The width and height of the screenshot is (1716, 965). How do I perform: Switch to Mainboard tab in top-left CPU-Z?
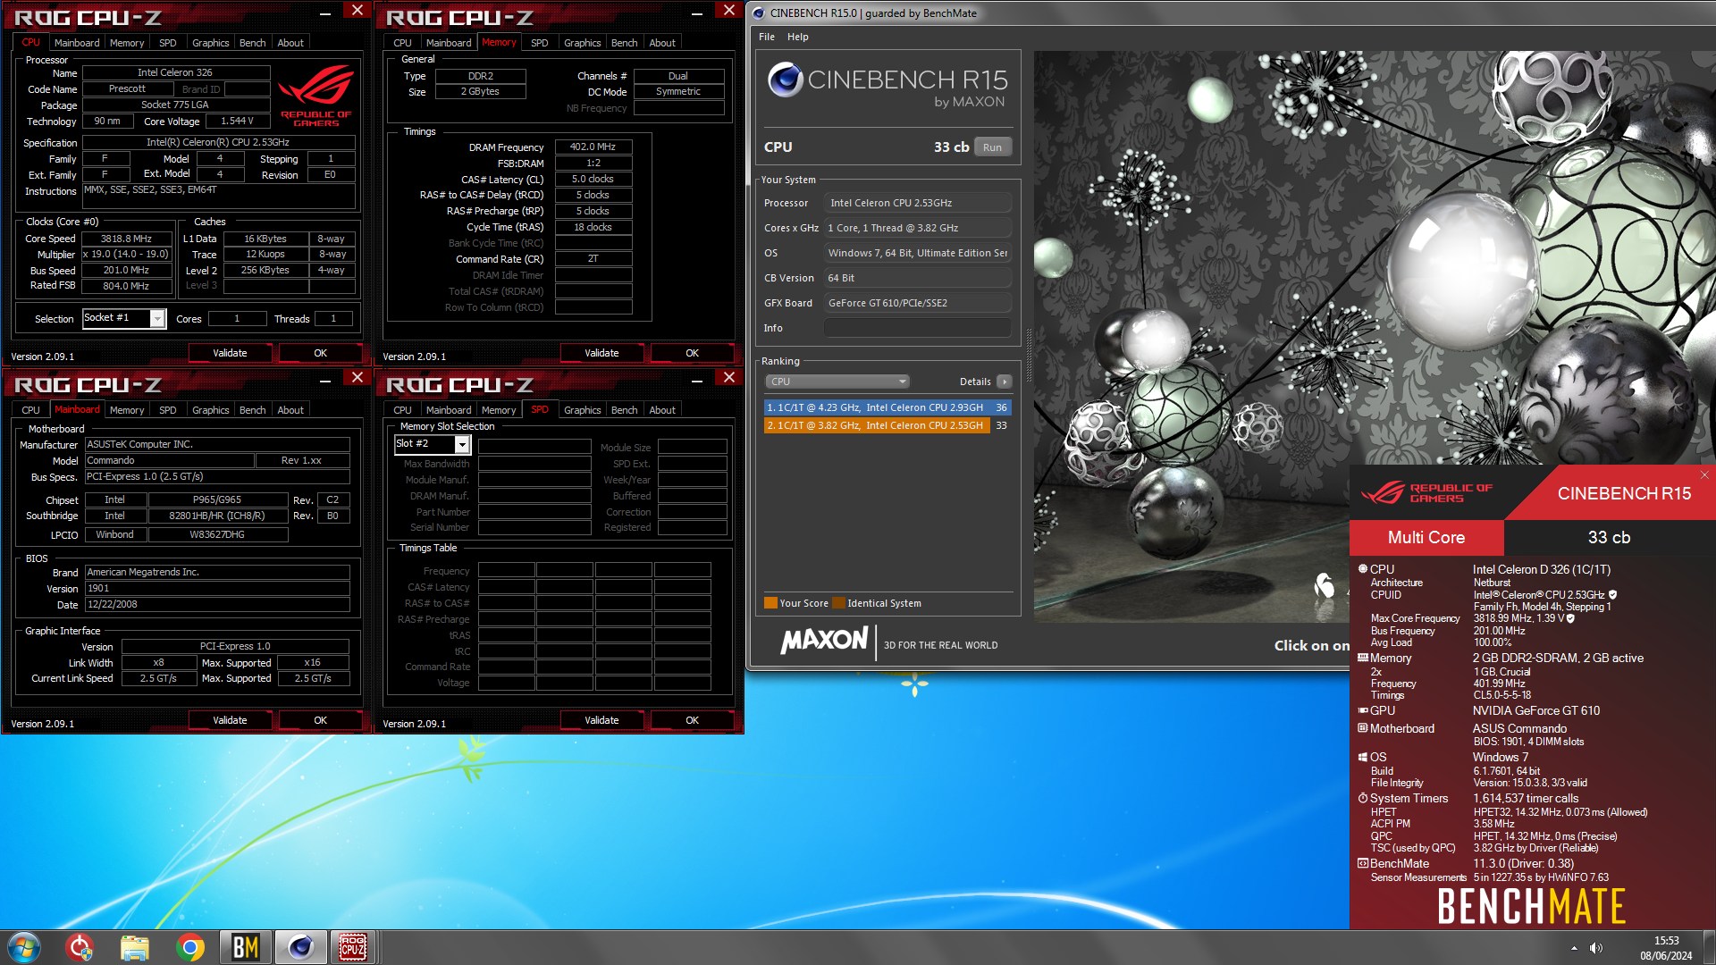click(77, 43)
